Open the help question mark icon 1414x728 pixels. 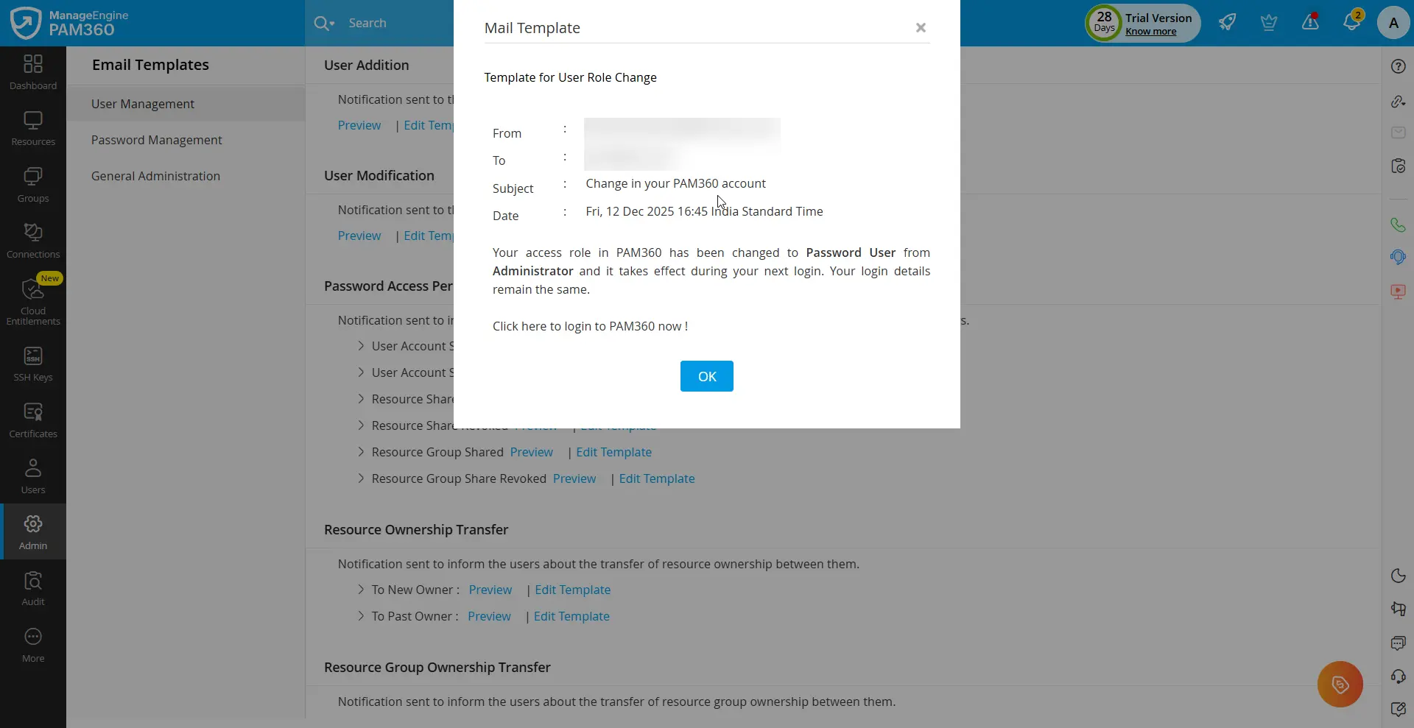pyautogui.click(x=1398, y=66)
